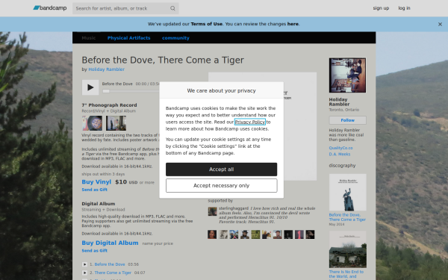Screen dimensions: 448x280
Task: Click the first avatar in the supporters row
Action: click(212, 234)
